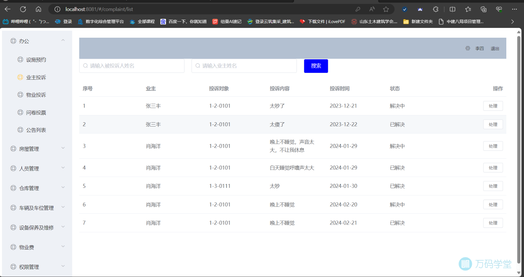Open site info icon in address bar
524x277 pixels.
click(x=57, y=9)
